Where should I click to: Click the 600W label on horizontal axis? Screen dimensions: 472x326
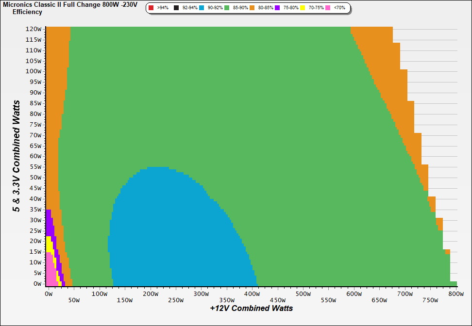click(x=354, y=293)
